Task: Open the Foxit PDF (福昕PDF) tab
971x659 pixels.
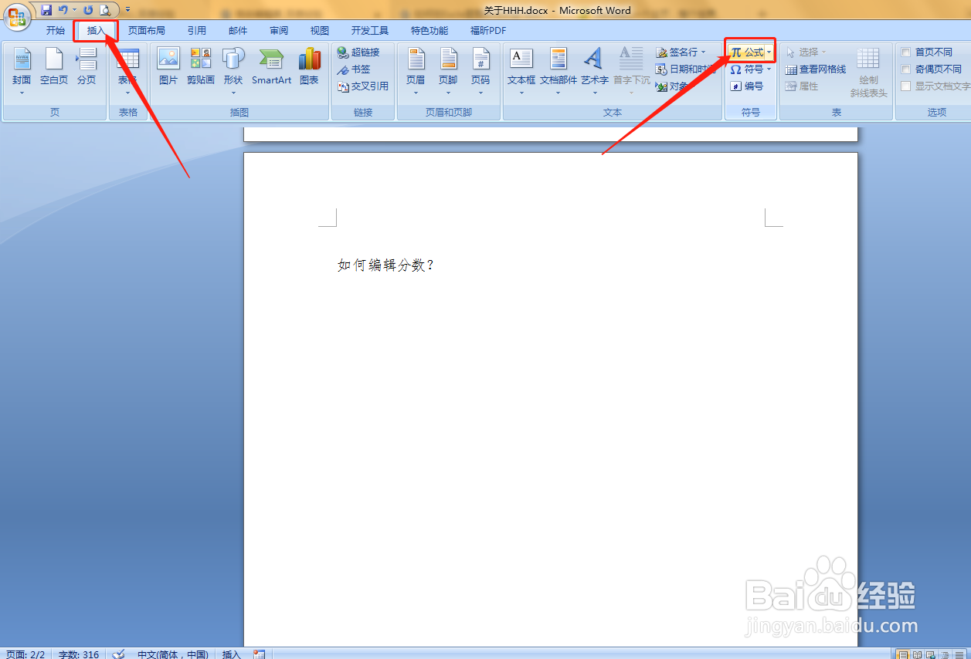Action: pos(488,31)
